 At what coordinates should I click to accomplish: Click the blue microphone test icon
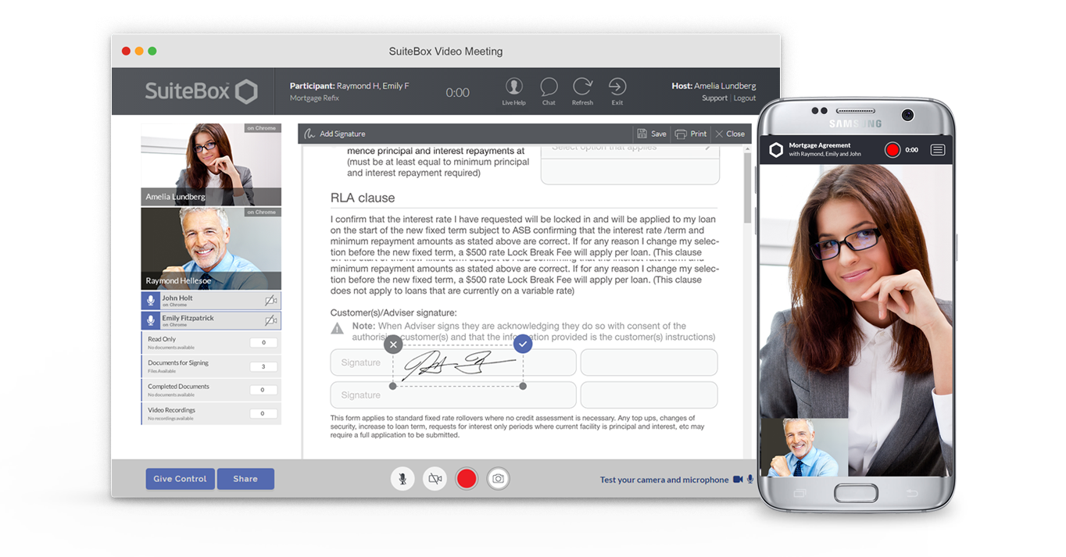pos(750,480)
